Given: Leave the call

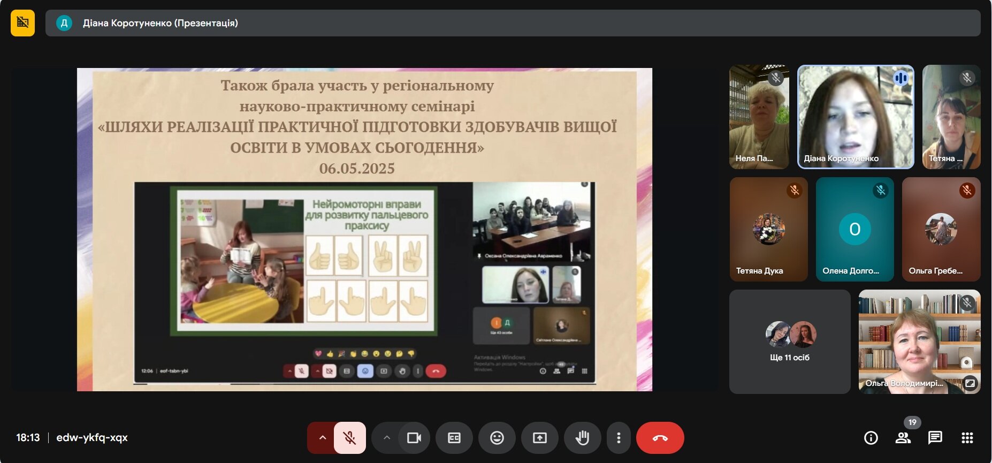Looking at the screenshot, I should (660, 438).
